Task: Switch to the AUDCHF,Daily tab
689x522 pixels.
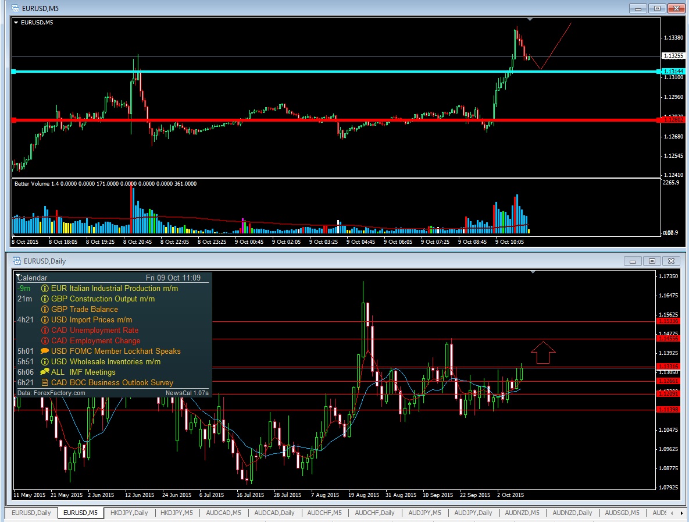Action: tap(374, 513)
